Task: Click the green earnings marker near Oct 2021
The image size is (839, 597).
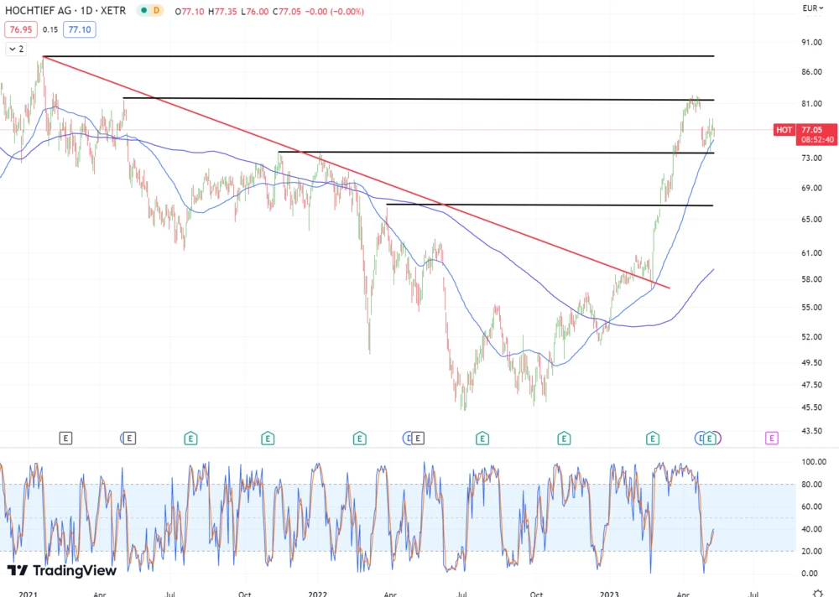Action: click(267, 438)
